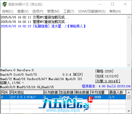Screen dimensions: 132x114
Task: Click the [刷怪:2228] status label
Action: 104,71
